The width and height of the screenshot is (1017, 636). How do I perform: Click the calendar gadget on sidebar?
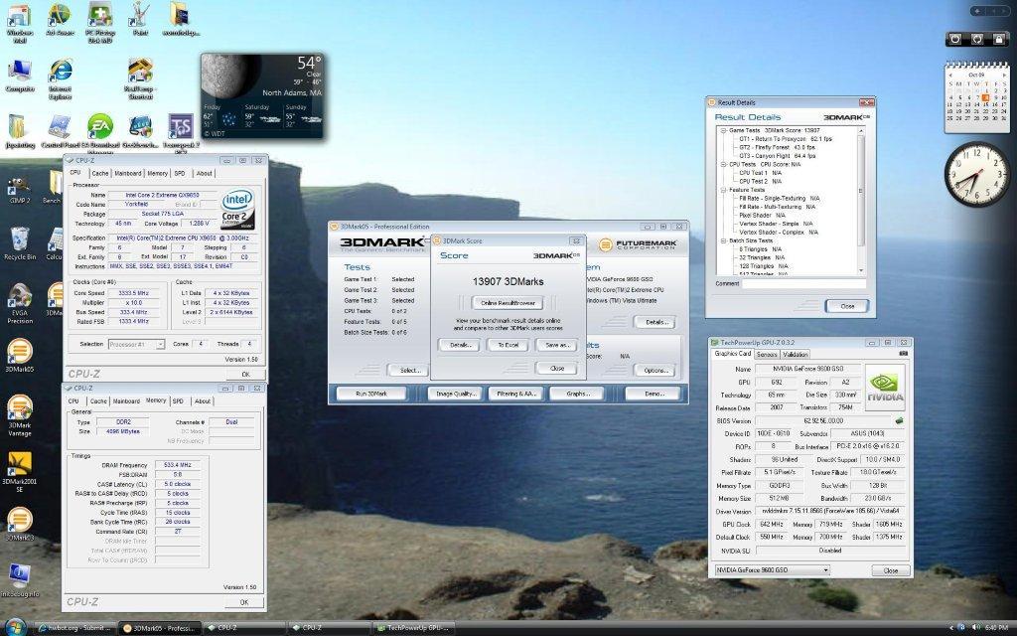977,96
